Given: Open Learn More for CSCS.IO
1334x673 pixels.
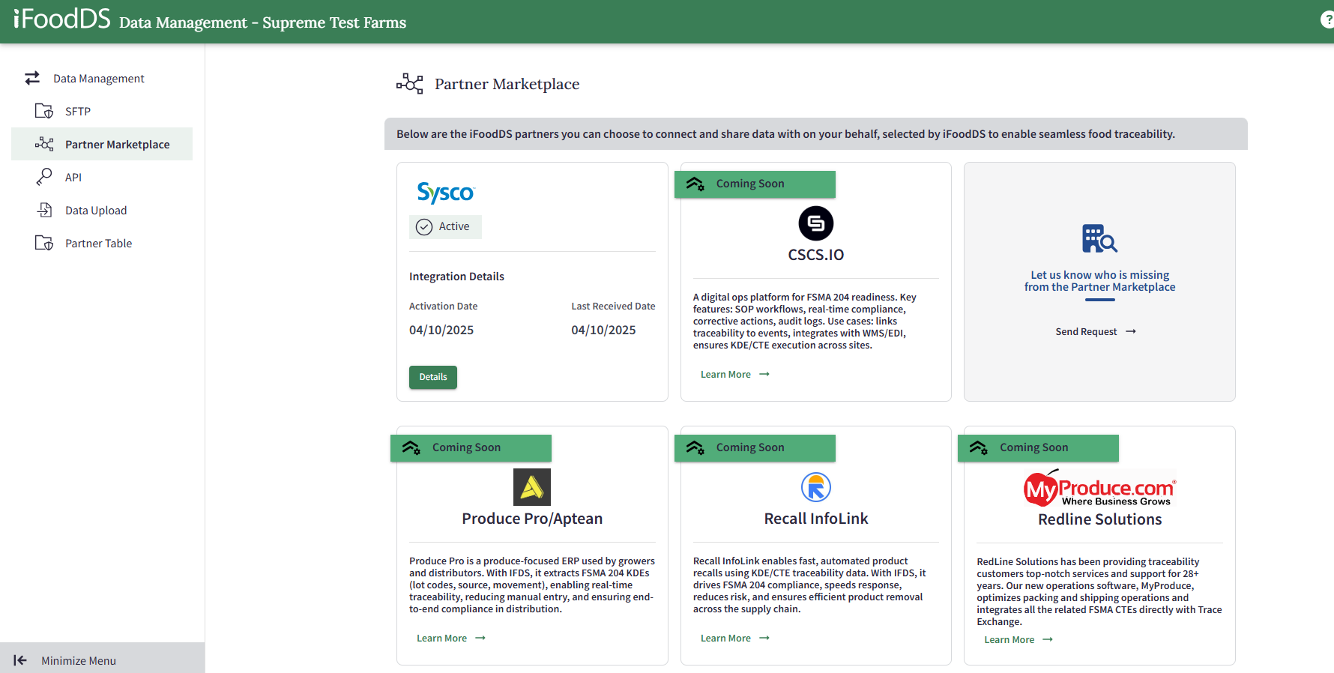Looking at the screenshot, I should (x=734, y=374).
